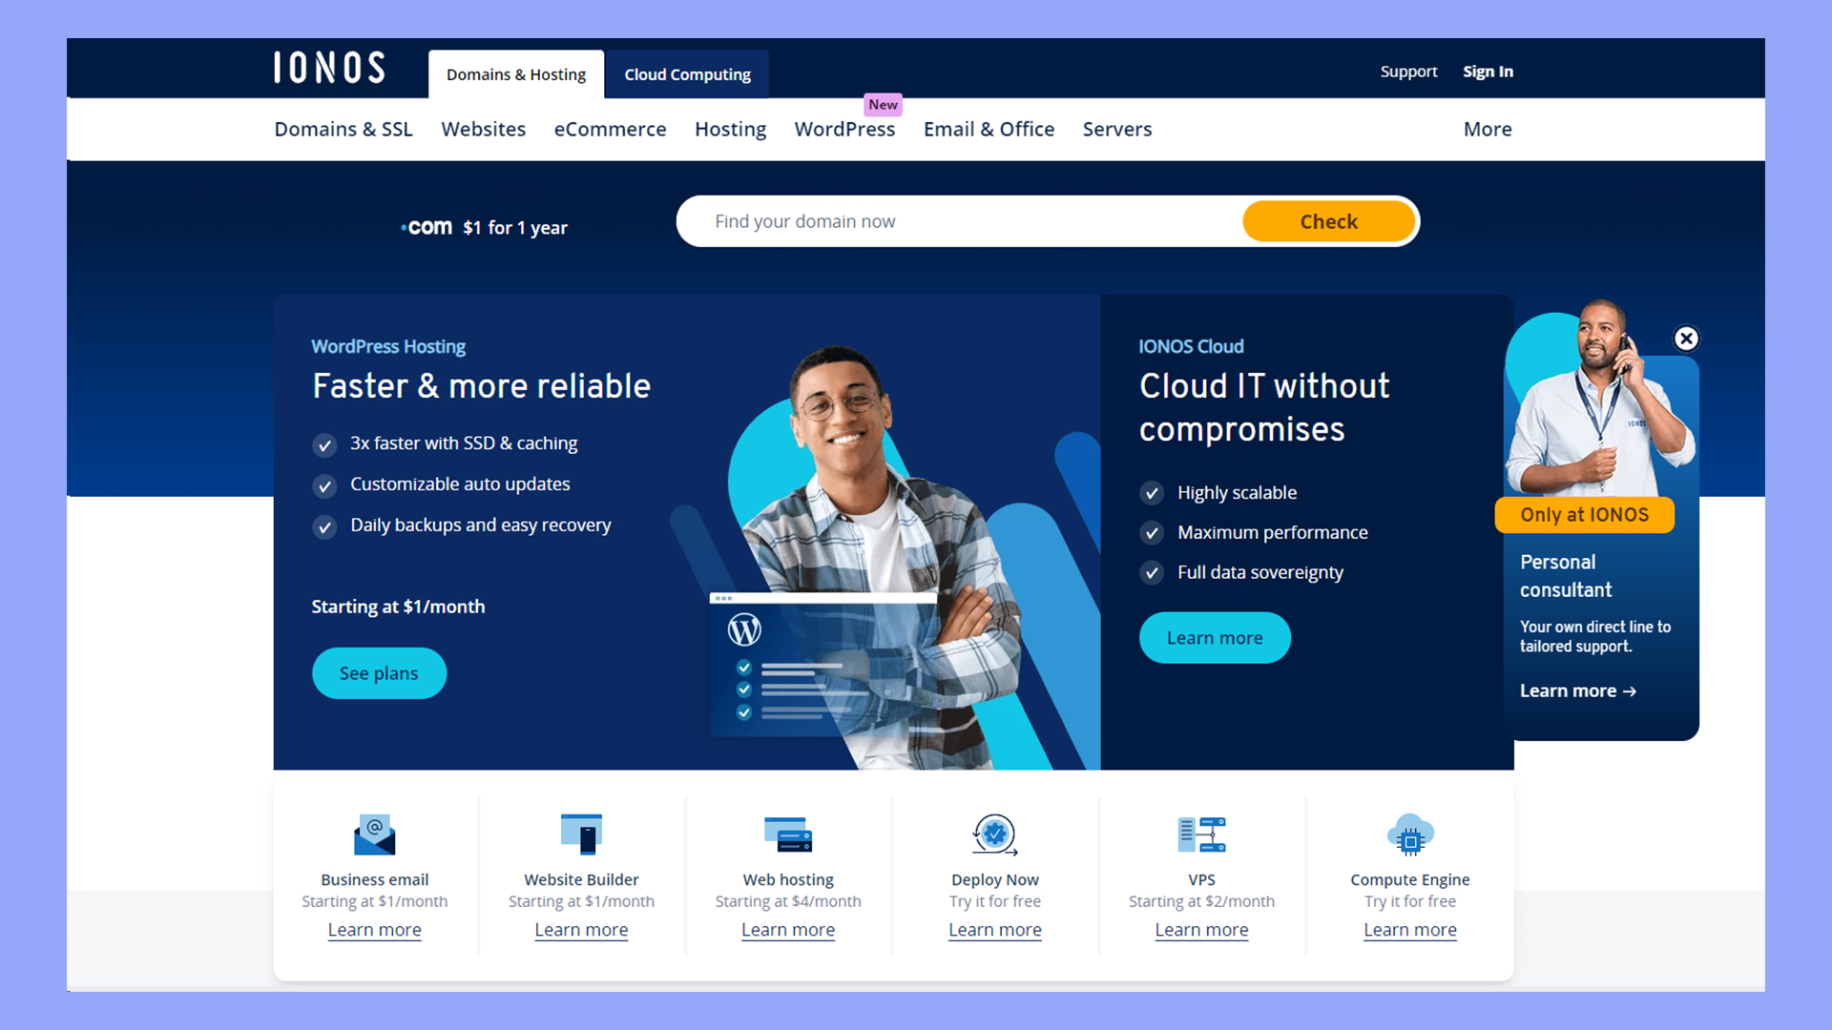
Task: Click the Compute Engine cloud chip icon
Action: 1409,834
